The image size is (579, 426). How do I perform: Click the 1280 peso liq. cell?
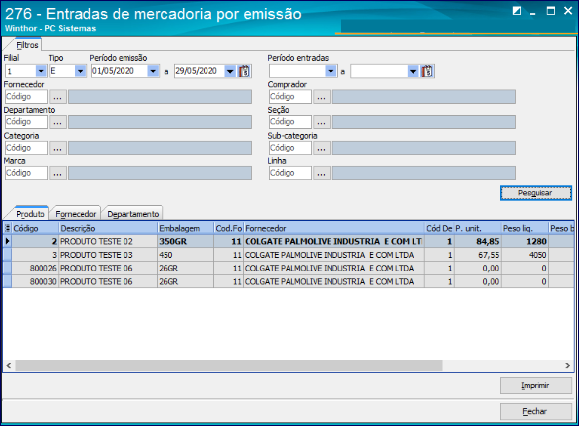pyautogui.click(x=525, y=241)
